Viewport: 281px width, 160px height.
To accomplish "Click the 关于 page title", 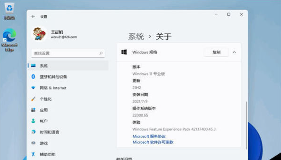I will (x=163, y=37).
